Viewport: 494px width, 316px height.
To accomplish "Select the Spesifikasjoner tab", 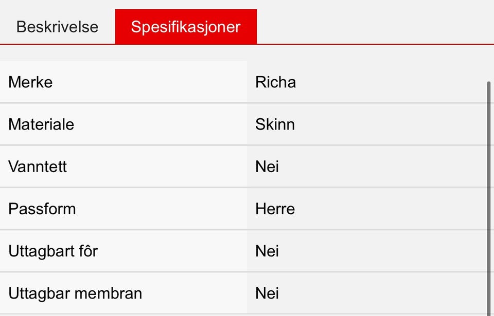I will tap(185, 27).
